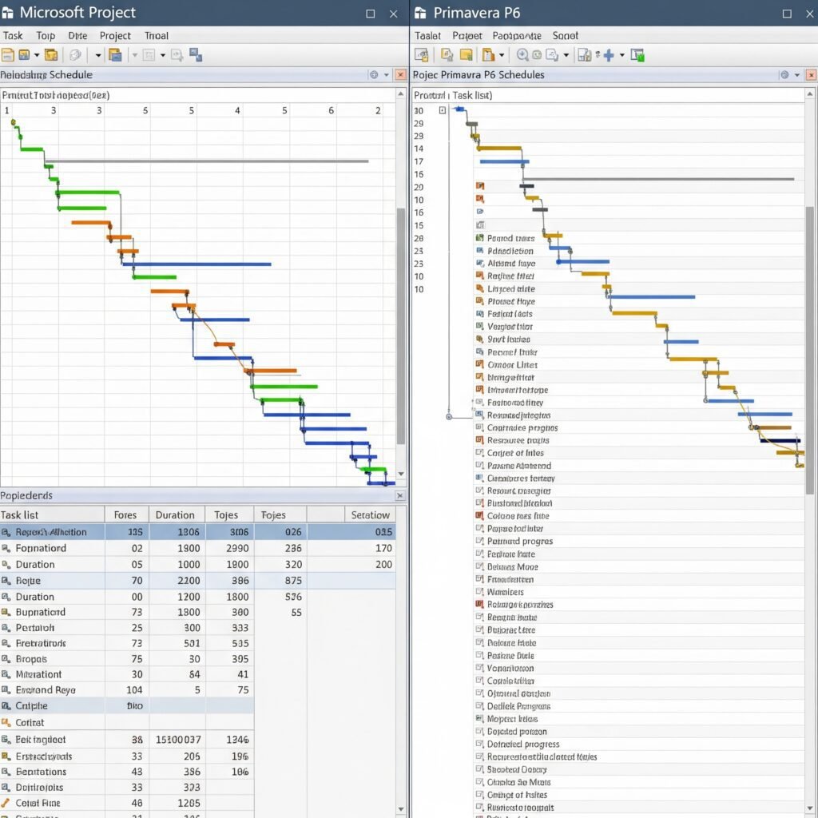Viewport: 818px width, 818px height.
Task: Click the Fores column header
Action: click(x=127, y=515)
